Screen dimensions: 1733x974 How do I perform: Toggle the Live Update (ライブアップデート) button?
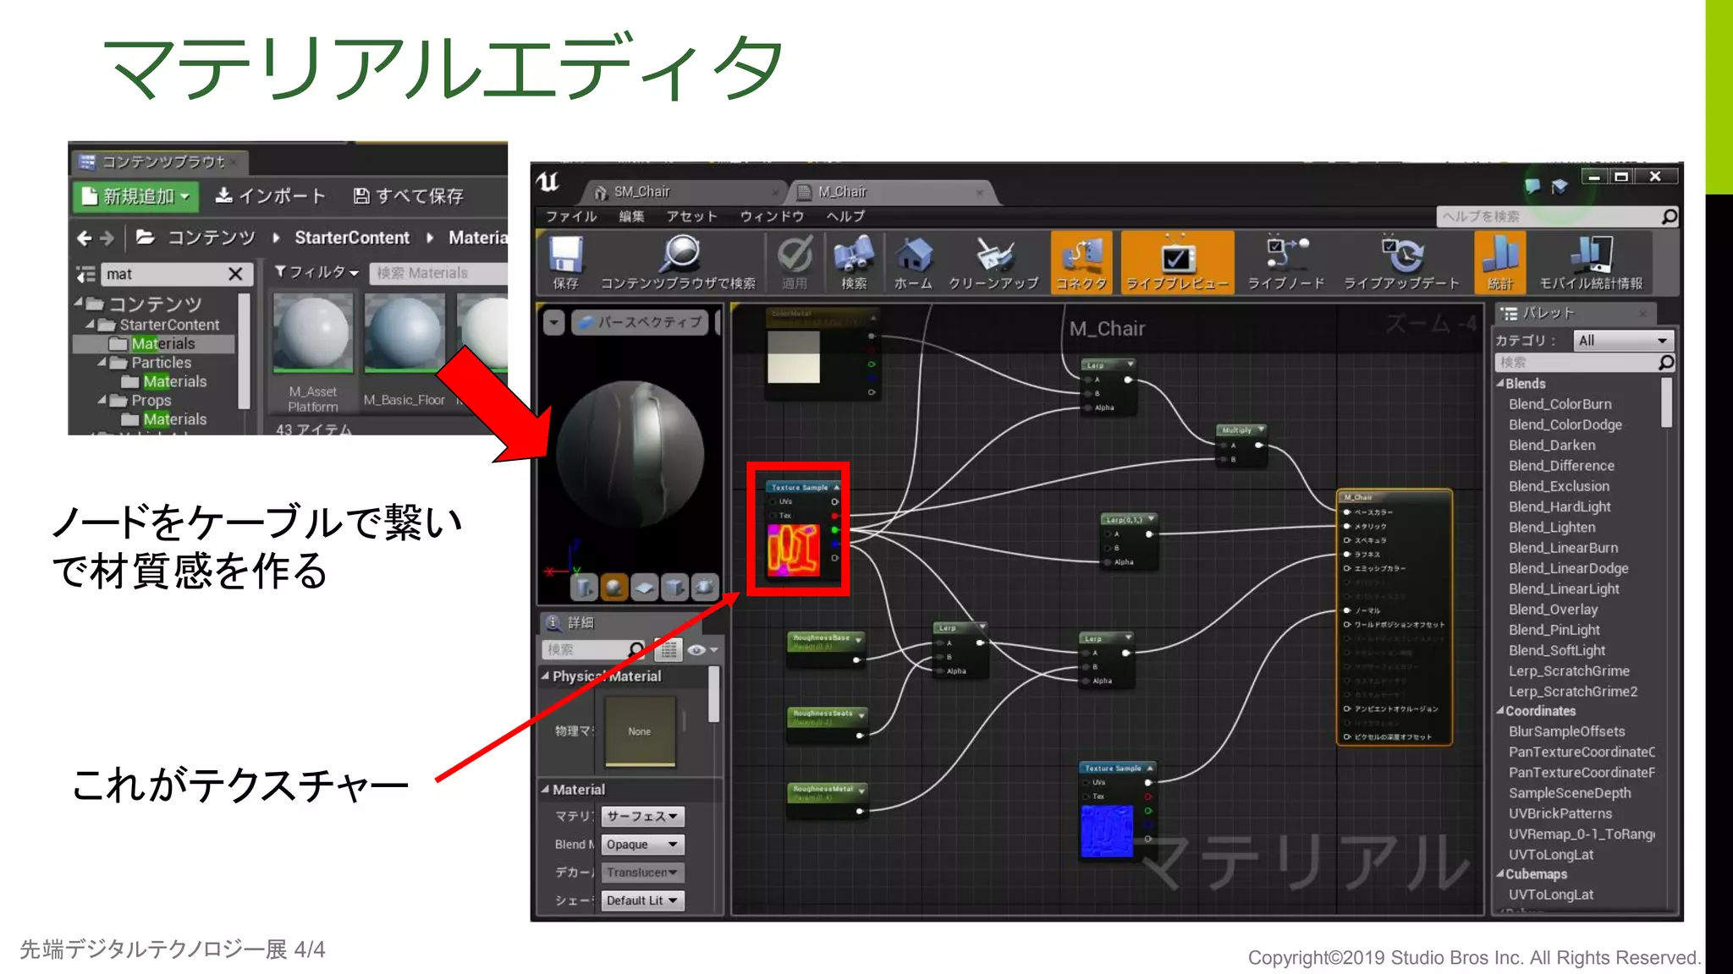coord(1402,262)
